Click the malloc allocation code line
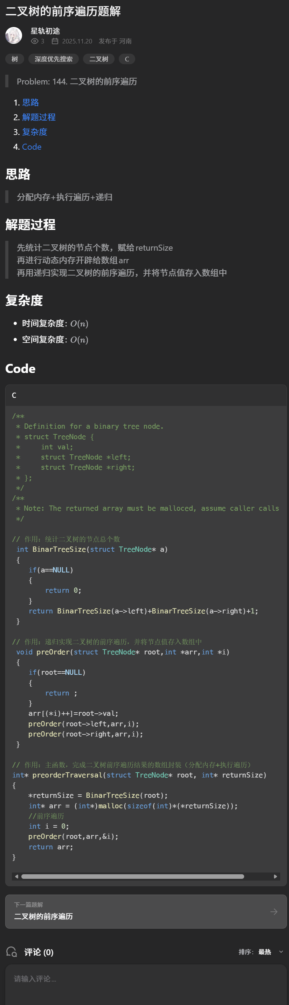Image resolution: width=289 pixels, height=1005 pixels. (x=133, y=806)
